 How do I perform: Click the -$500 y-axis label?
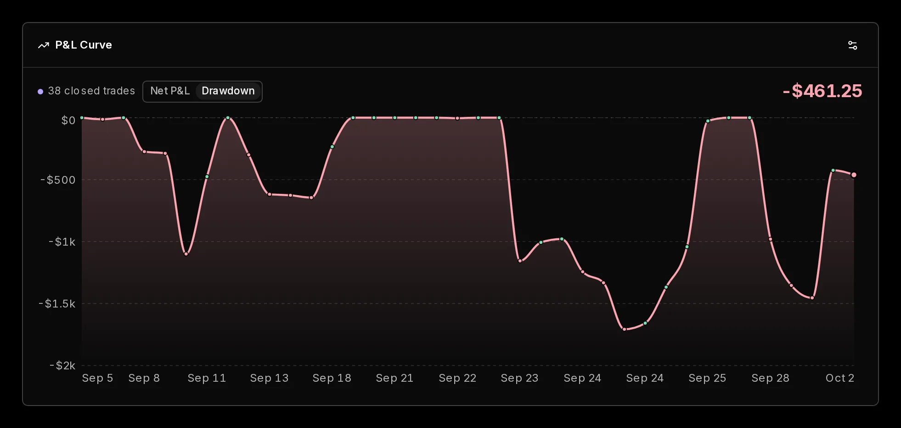(58, 180)
